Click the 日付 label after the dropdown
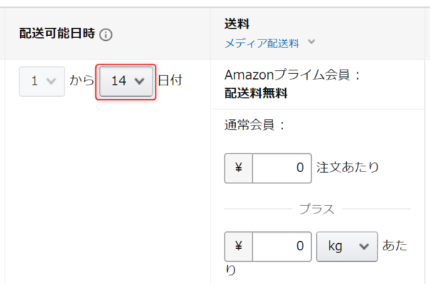 click(x=170, y=80)
